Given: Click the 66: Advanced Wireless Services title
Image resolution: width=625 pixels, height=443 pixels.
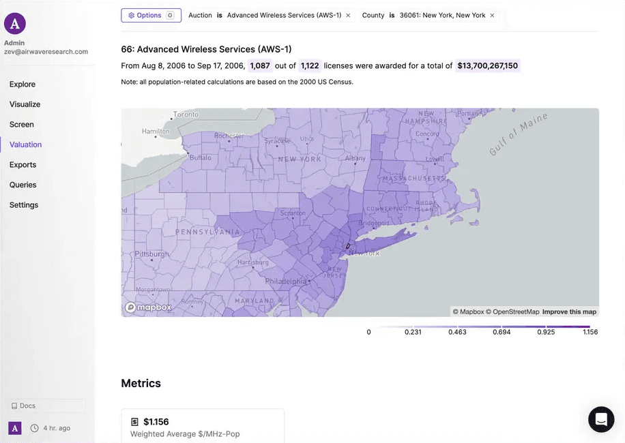Looking at the screenshot, I should tap(206, 49).
